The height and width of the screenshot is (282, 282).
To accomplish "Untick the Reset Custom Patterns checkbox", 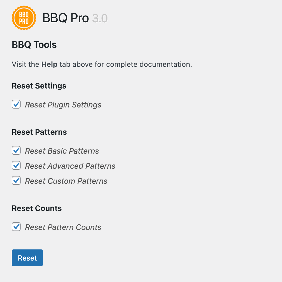I will 16,181.
